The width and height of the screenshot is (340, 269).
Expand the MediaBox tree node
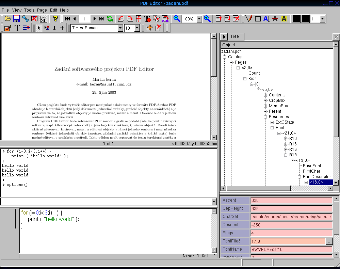point(265,106)
